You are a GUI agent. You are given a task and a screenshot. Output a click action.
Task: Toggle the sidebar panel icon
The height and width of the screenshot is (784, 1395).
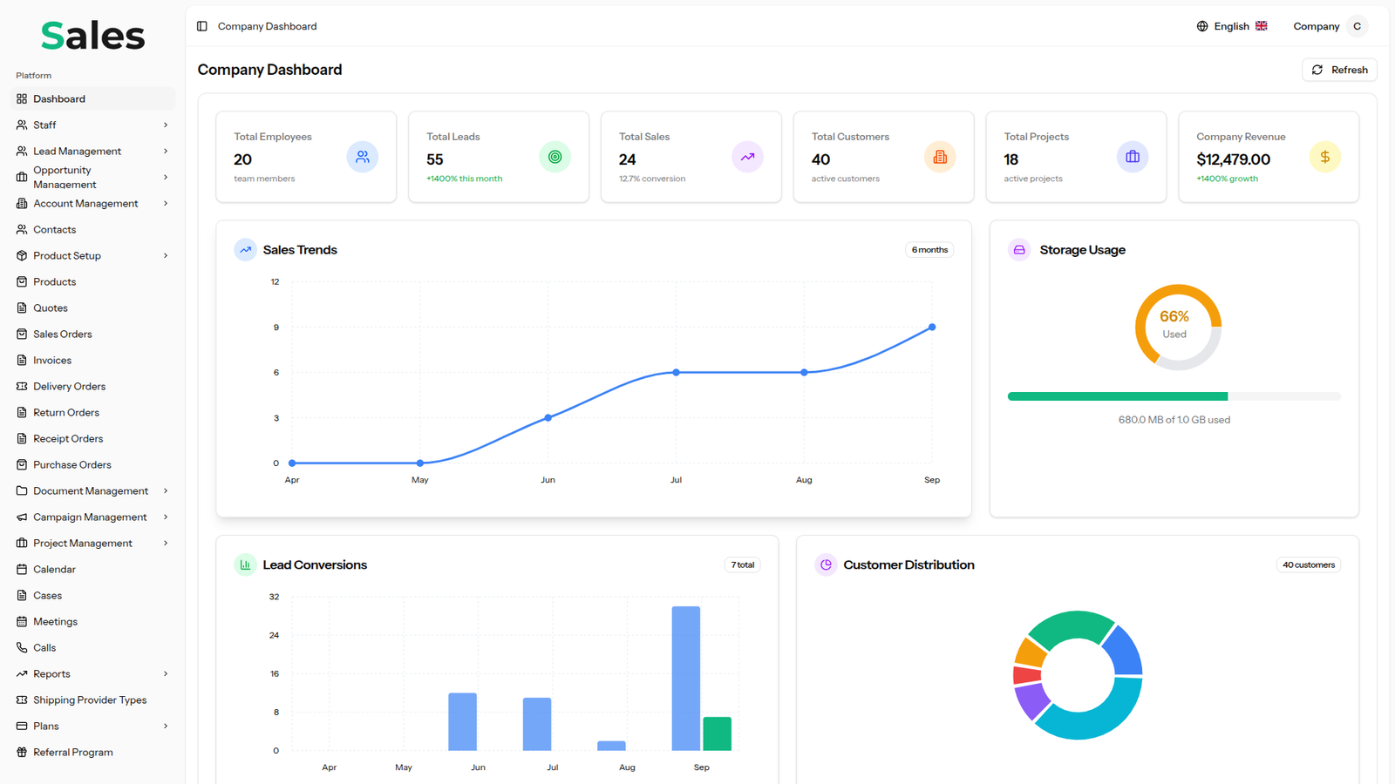point(202,26)
